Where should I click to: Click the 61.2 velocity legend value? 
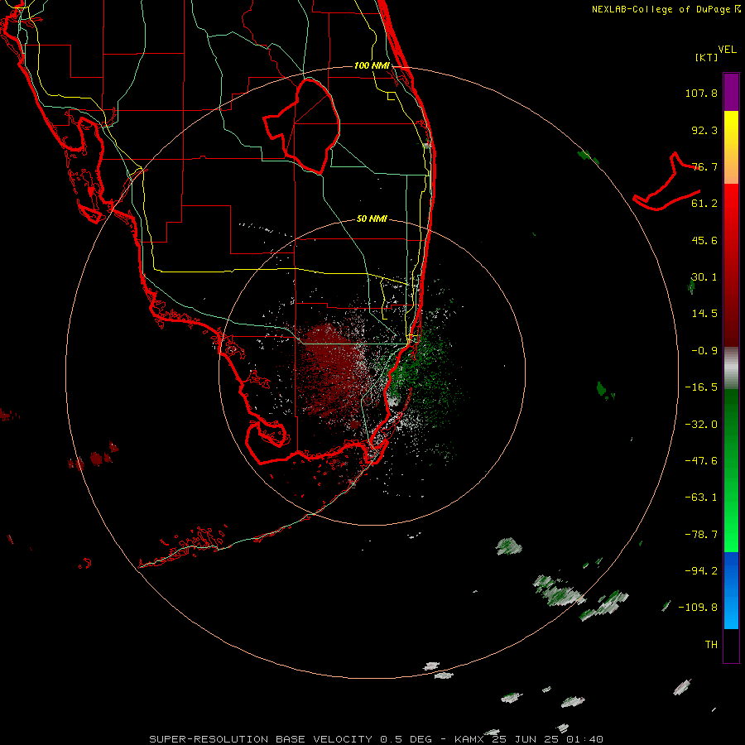tap(704, 204)
